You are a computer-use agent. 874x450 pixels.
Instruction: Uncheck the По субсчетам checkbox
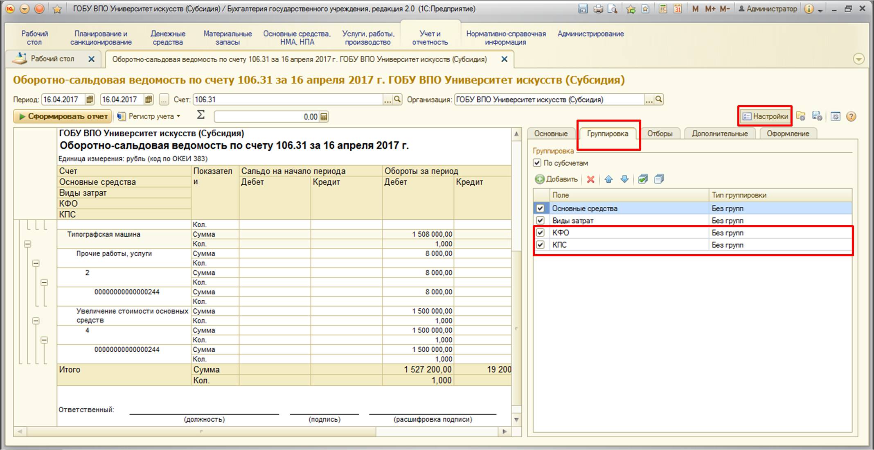coord(537,163)
